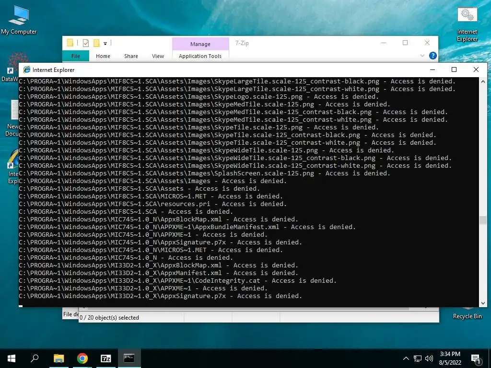Close the 7-Zip explorer window

pos(427,43)
